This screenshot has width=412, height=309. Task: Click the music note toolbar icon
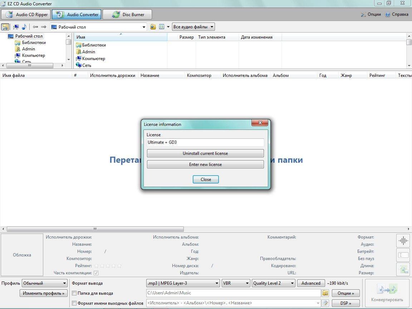pyautogui.click(x=24, y=27)
